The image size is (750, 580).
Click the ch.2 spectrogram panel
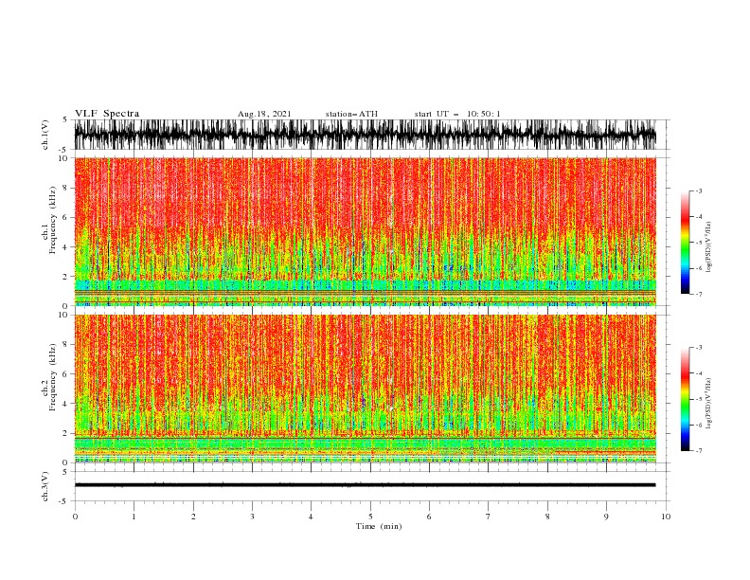366,389
